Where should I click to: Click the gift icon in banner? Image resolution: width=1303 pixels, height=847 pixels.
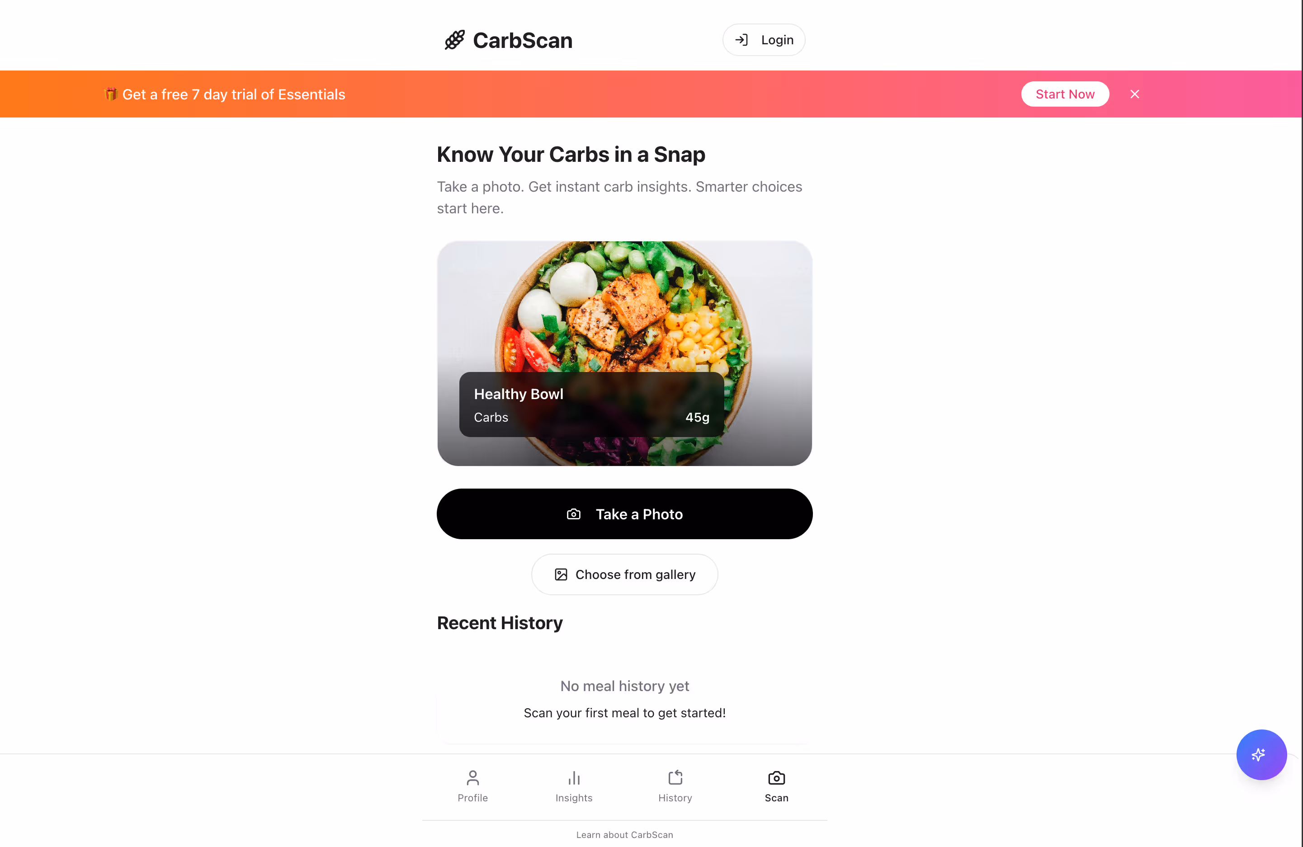pos(111,94)
